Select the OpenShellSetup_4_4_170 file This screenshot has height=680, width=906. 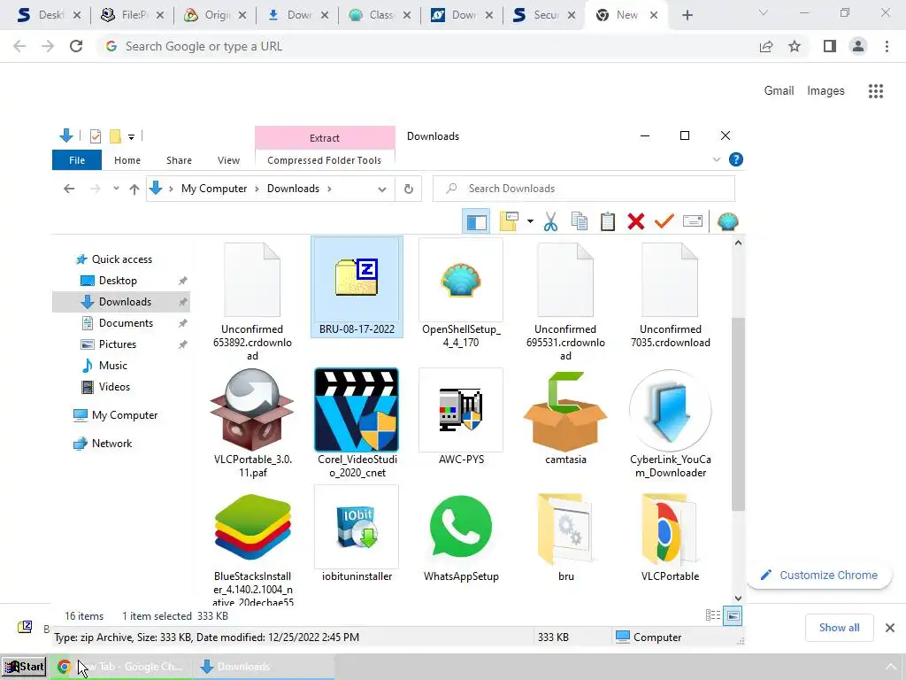point(461,294)
